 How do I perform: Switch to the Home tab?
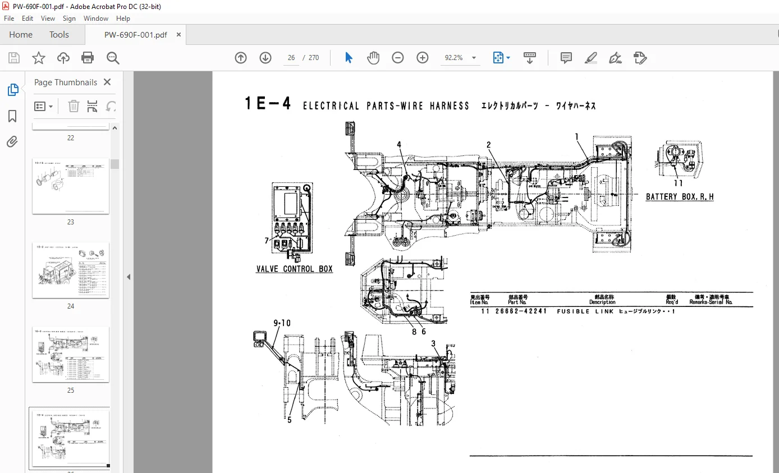click(x=21, y=35)
